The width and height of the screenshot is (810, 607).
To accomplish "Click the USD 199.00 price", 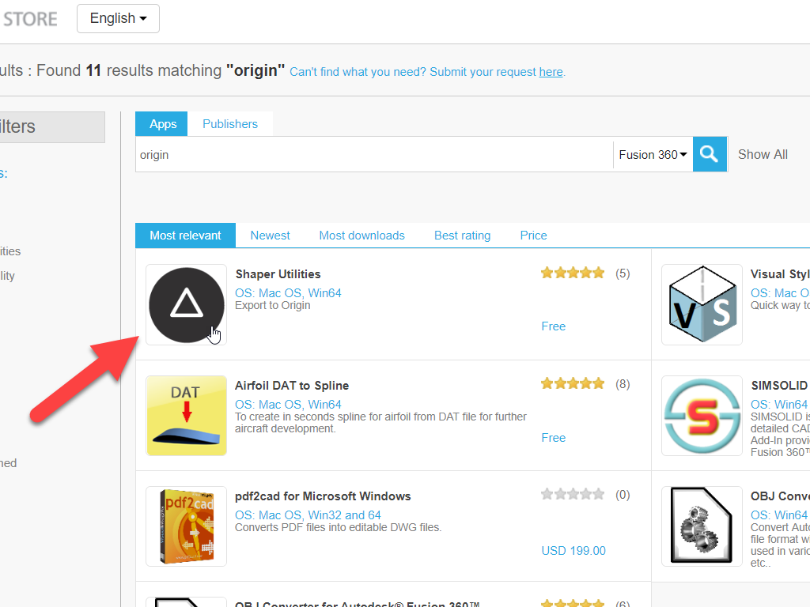I will (573, 551).
